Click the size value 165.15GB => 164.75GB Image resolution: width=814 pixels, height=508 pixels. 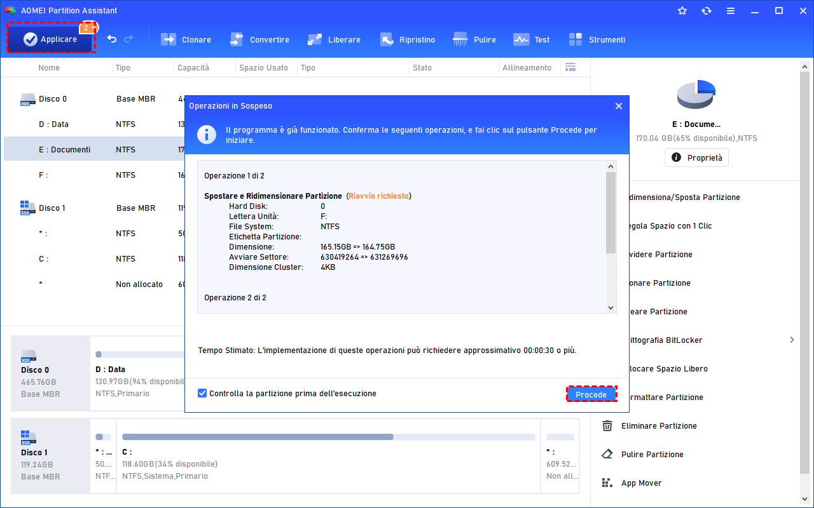pos(358,247)
